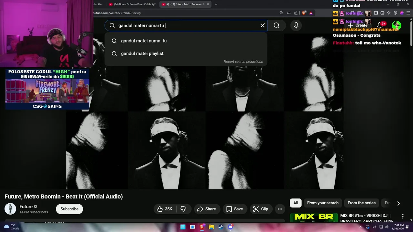
Task: Select suggestion "gandul matei playlist"
Action: (x=186, y=53)
